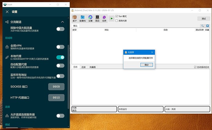Open the 路由 routing icon
The width and height of the screenshot is (212, 130).
(x=97, y=18)
